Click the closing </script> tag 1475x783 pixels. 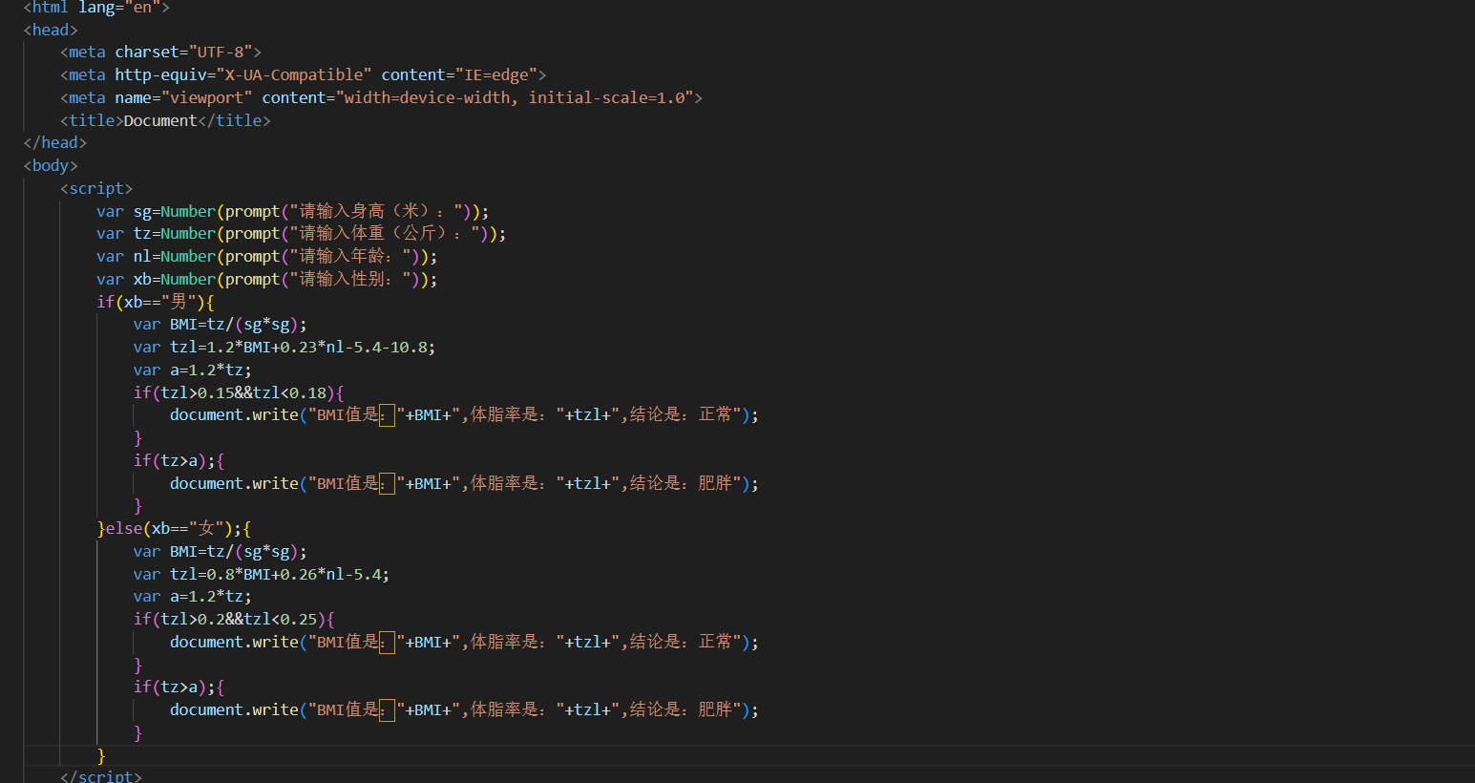click(x=101, y=775)
